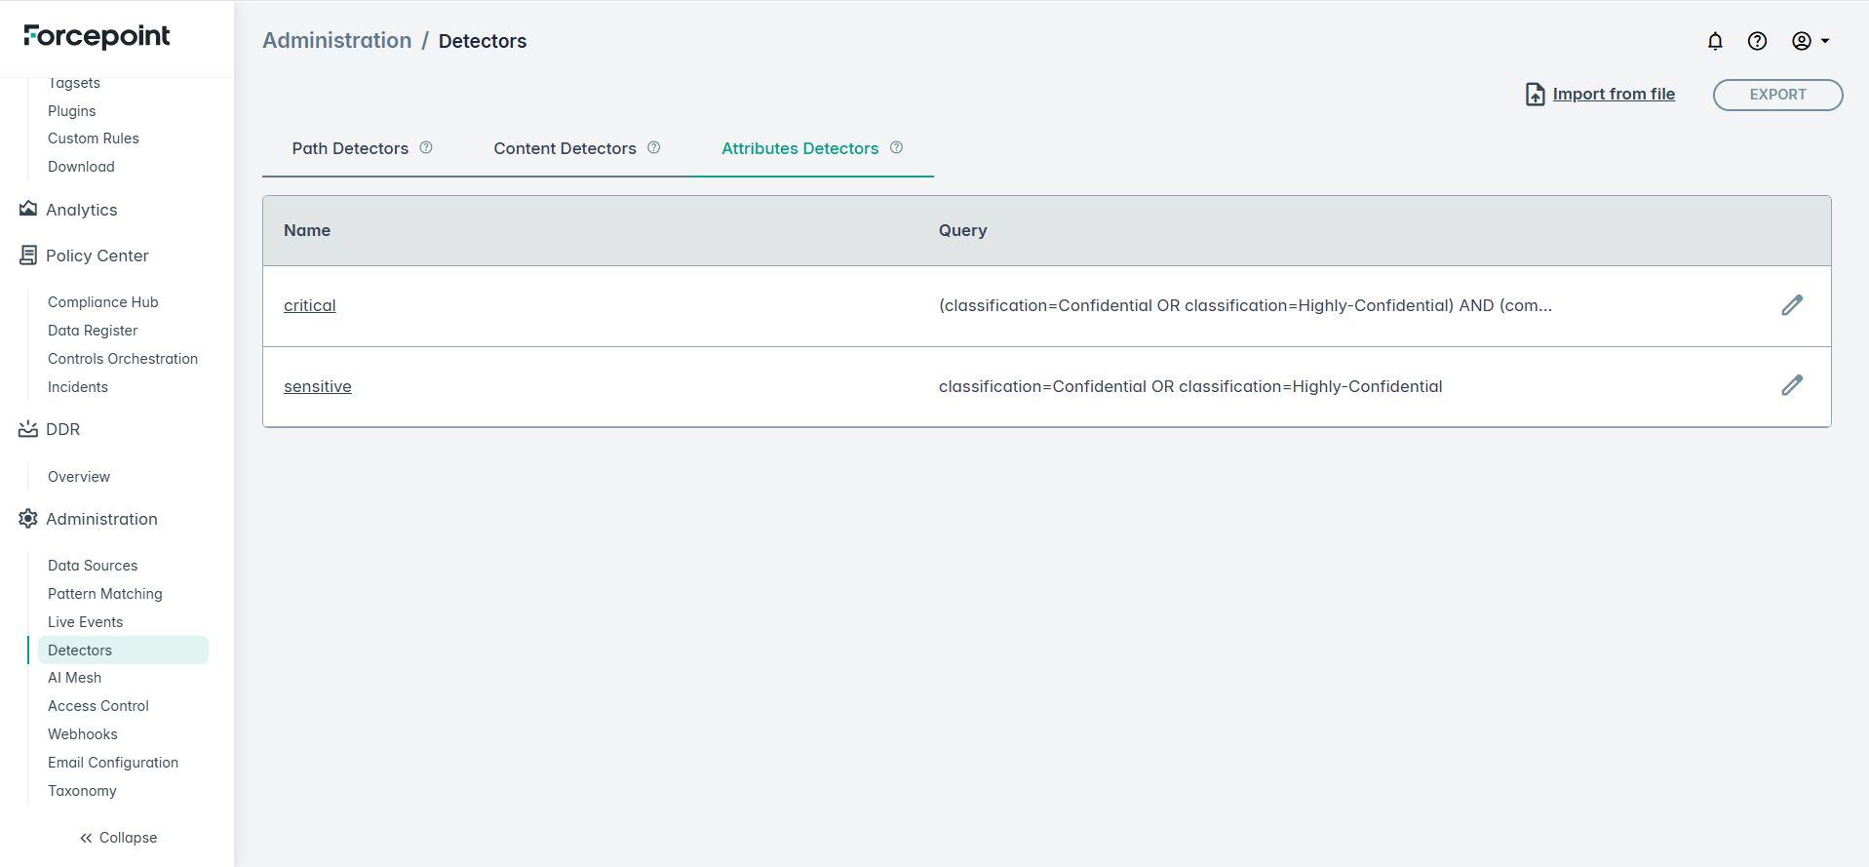Open AI Mesh from the sidebar
The width and height of the screenshot is (1869, 867).
point(75,678)
